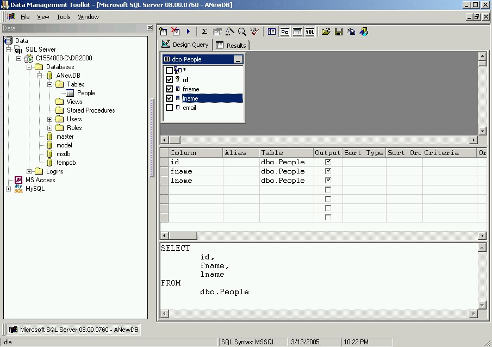Click the Sort Type column header

pos(364,153)
